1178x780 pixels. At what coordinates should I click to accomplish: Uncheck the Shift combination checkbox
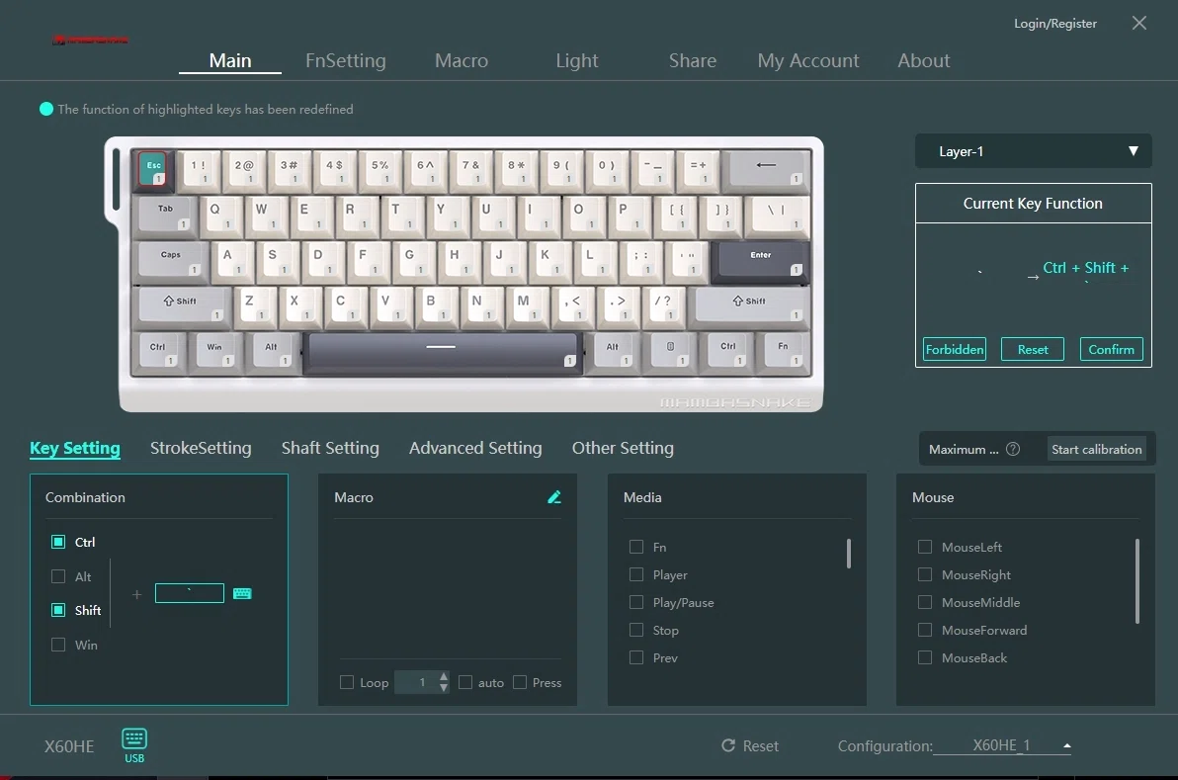[58, 610]
